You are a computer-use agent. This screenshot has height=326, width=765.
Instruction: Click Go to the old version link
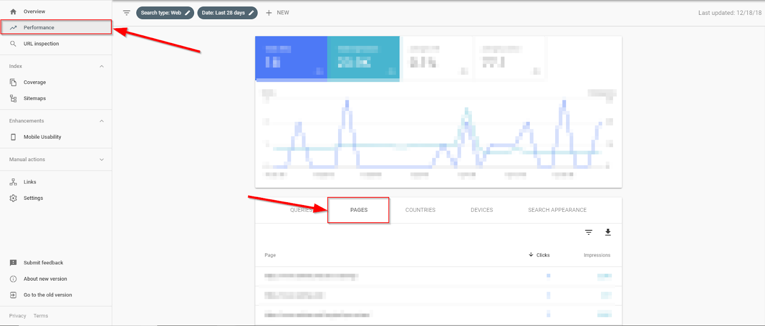48,295
